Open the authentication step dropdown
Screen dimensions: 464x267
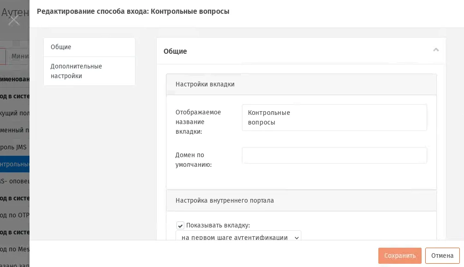point(238,235)
